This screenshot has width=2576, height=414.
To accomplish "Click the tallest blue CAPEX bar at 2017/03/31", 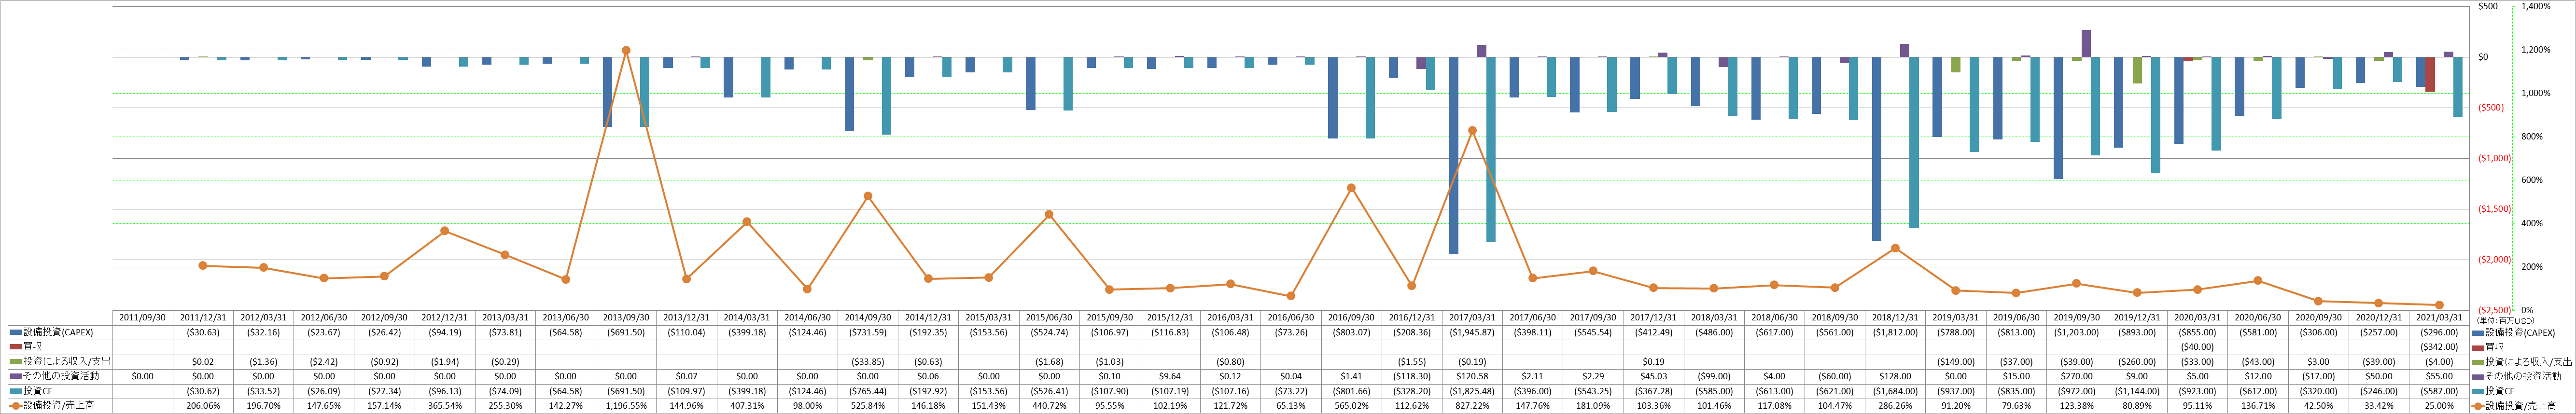I will pos(1454,155).
